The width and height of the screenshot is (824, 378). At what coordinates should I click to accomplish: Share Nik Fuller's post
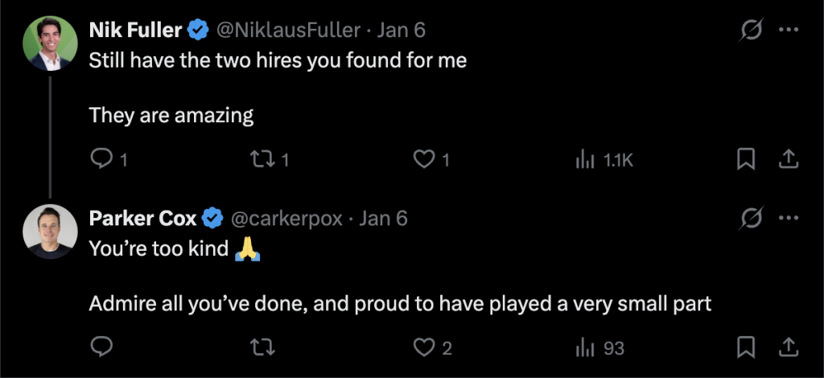coord(788,160)
